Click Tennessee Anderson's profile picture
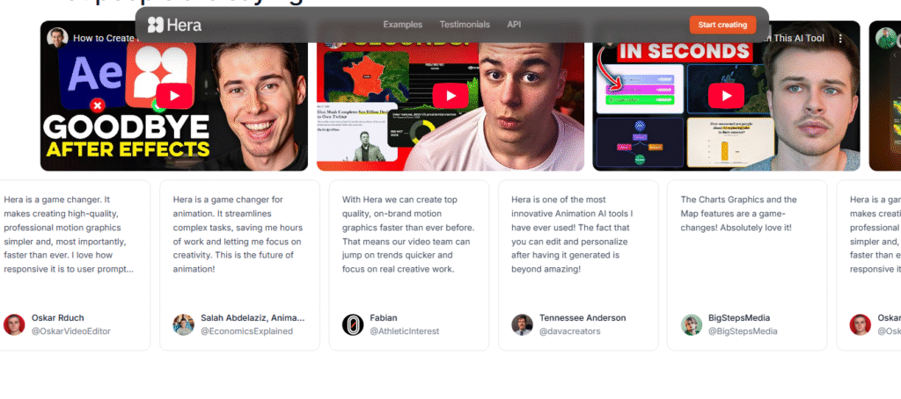 tap(522, 324)
